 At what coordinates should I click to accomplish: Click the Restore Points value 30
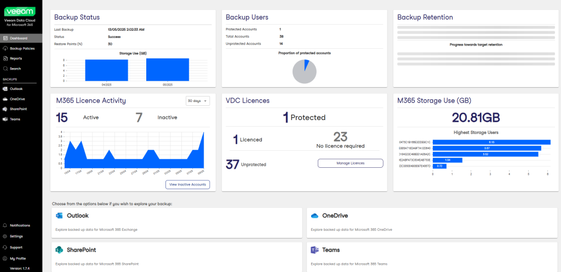[x=110, y=44]
